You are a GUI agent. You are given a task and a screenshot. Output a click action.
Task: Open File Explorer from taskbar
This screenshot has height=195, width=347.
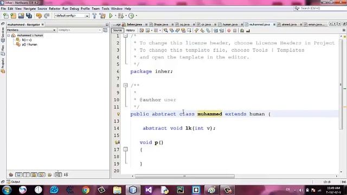click(117, 190)
